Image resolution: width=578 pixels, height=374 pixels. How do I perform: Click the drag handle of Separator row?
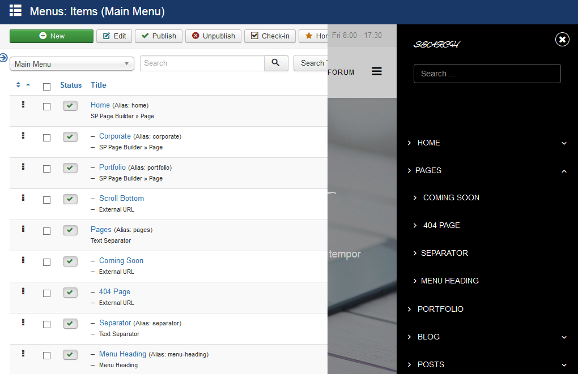[23, 322]
